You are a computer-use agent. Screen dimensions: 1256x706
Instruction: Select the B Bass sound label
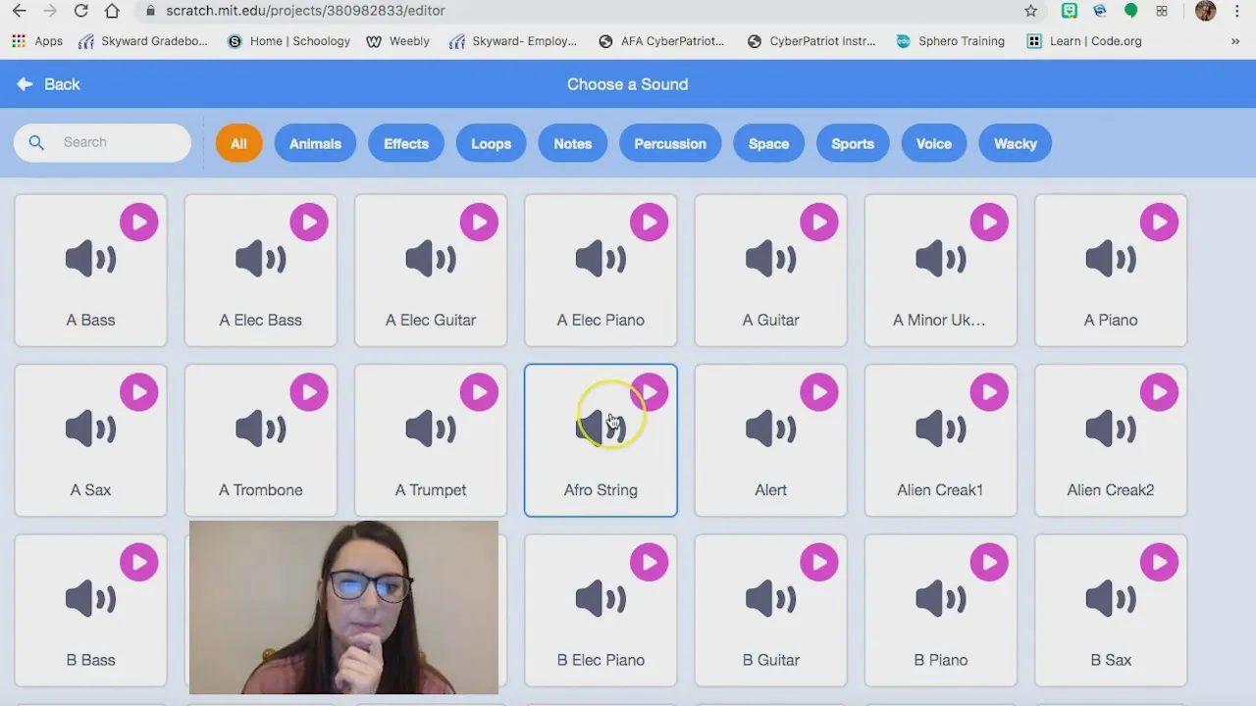[x=90, y=660]
